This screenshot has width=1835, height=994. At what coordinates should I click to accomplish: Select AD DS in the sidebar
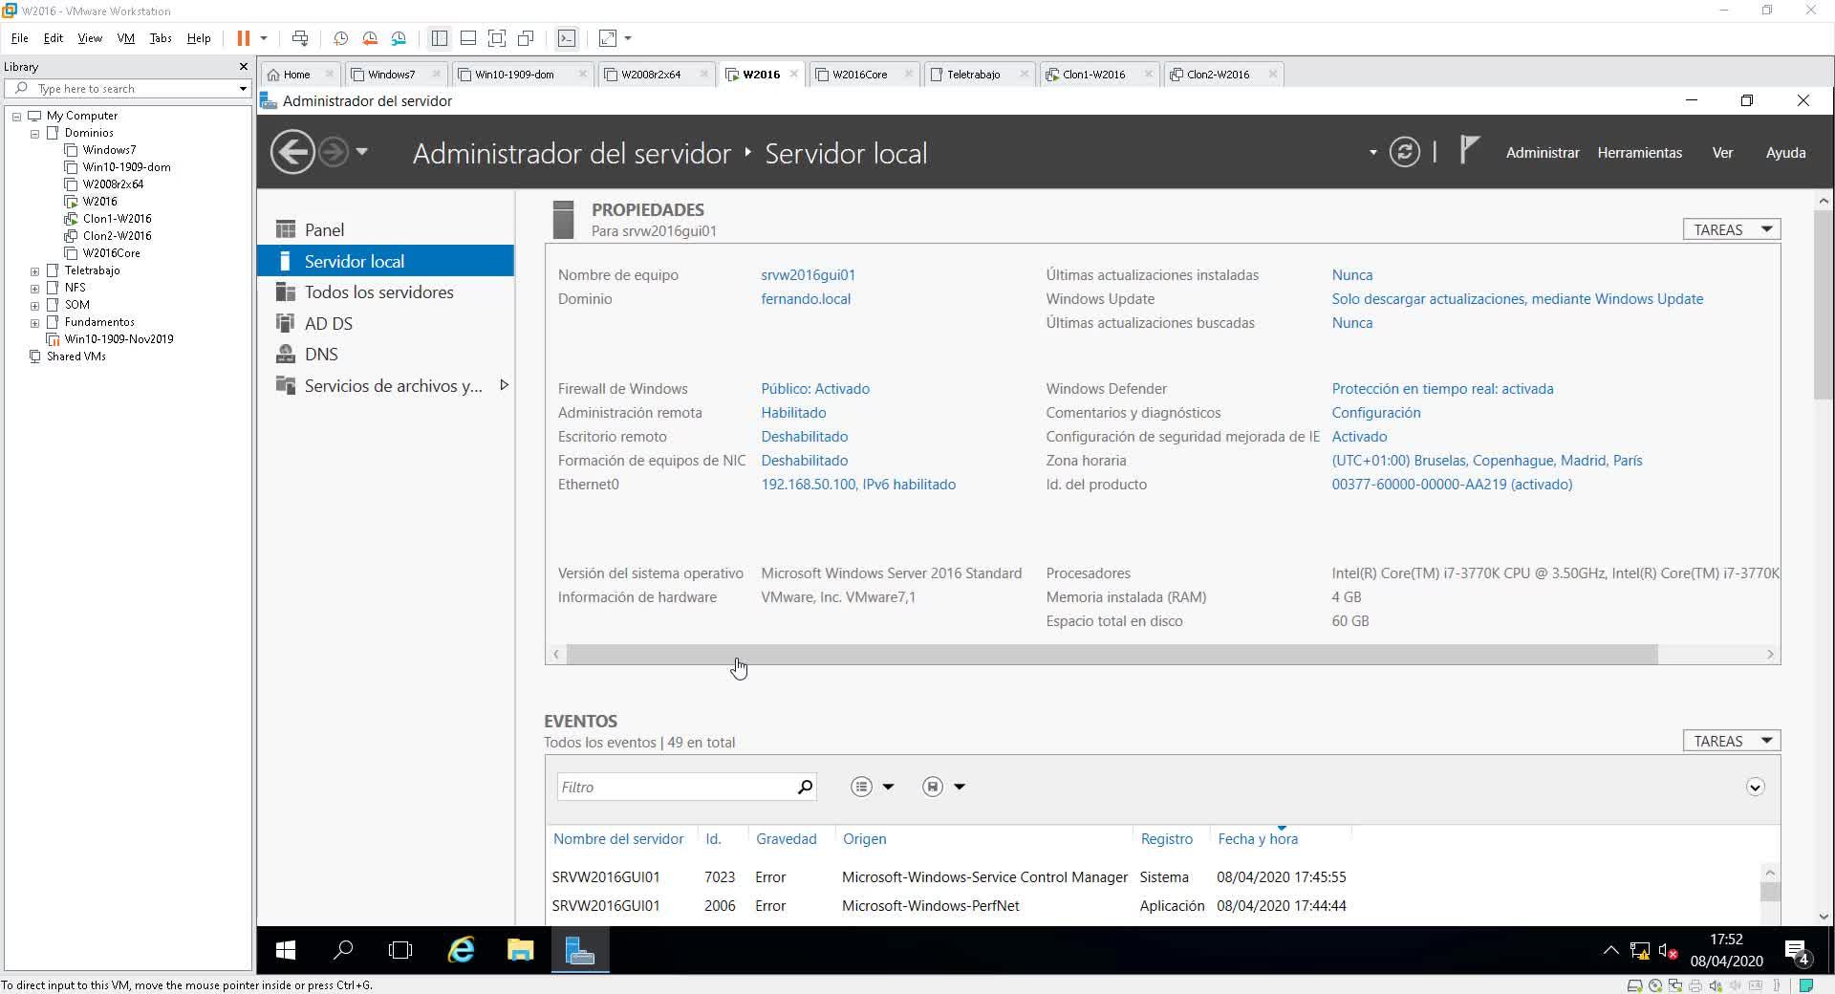[x=328, y=324]
